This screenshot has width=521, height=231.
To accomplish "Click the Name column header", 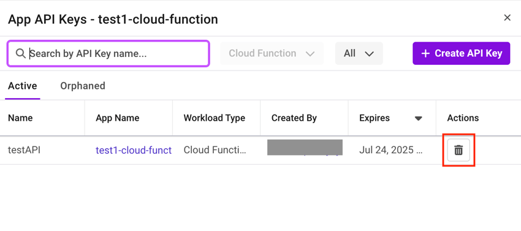I will click(20, 118).
